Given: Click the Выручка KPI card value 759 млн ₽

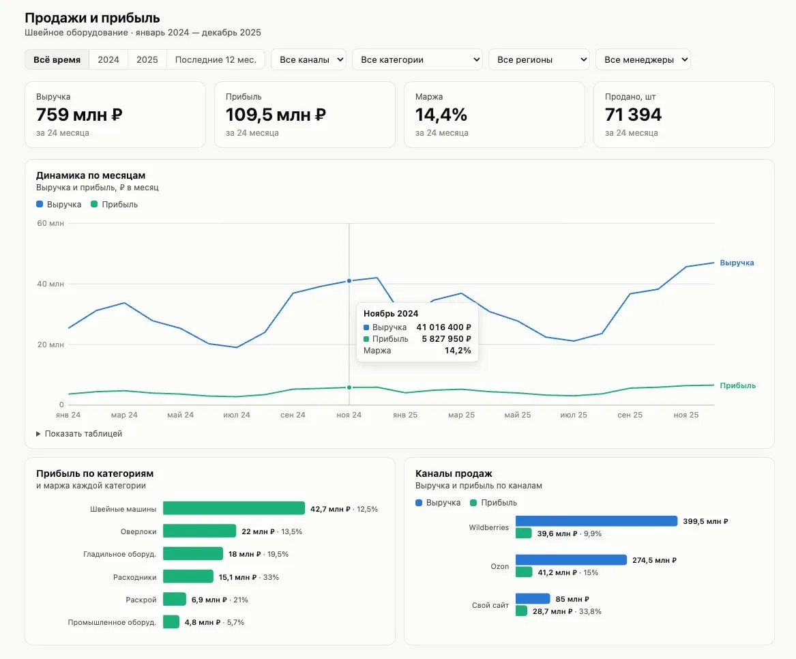Looking at the screenshot, I should [x=79, y=115].
